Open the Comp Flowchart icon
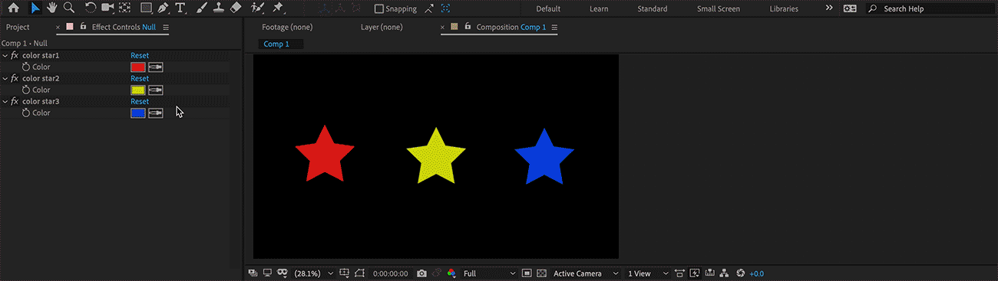This screenshot has width=998, height=281. 723,273
